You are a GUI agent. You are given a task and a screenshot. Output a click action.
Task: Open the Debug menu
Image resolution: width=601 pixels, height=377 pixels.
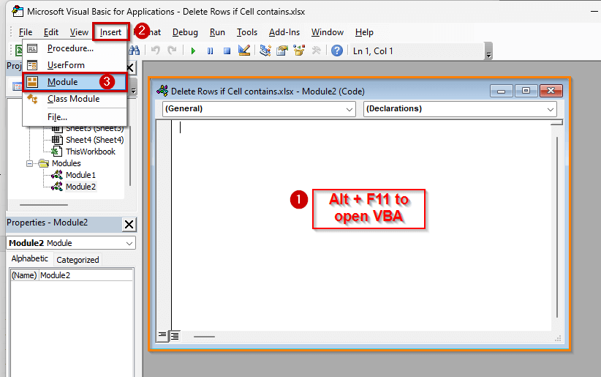coord(185,32)
